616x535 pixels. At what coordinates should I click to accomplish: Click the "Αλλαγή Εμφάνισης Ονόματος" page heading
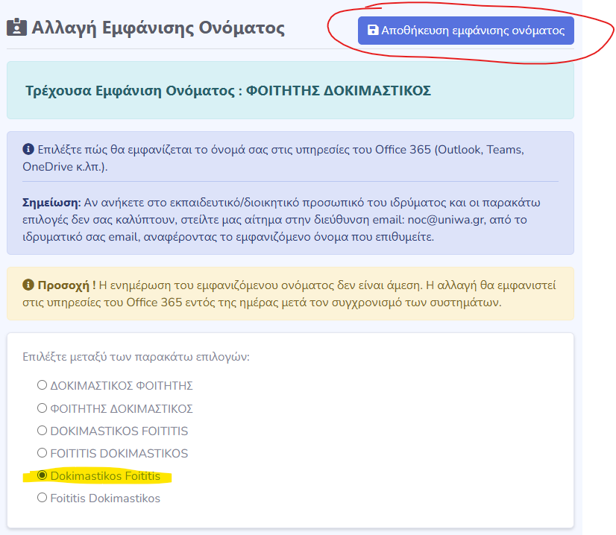click(x=157, y=28)
